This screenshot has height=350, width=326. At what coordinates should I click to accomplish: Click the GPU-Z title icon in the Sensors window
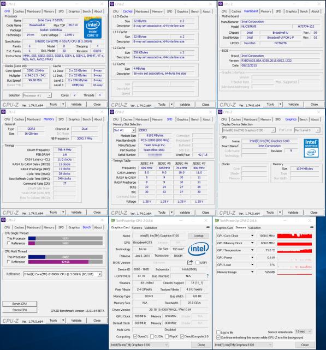click(217, 221)
